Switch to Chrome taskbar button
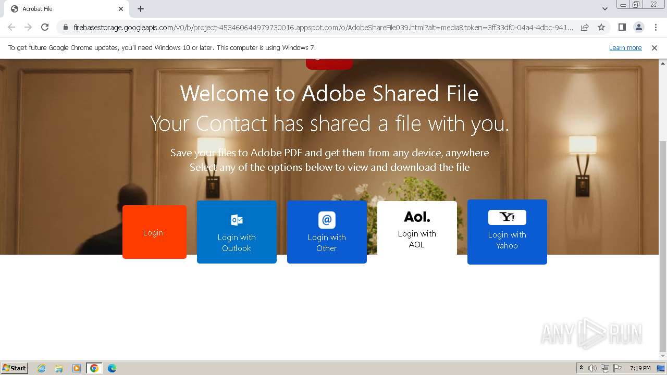 point(94,368)
